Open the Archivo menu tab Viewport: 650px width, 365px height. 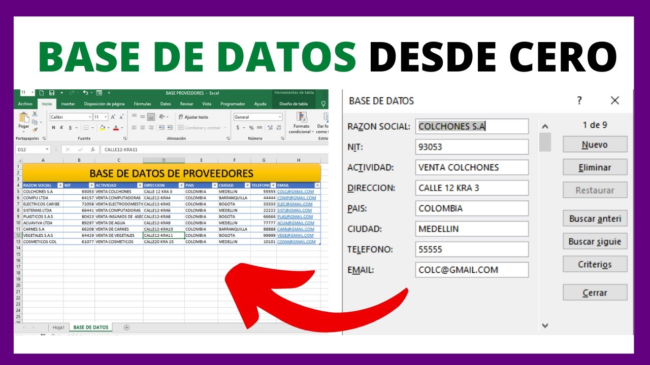(25, 104)
